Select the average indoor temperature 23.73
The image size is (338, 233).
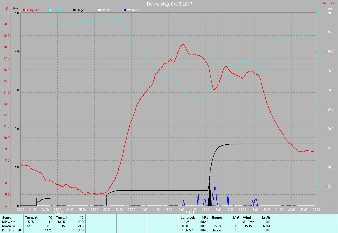click(80, 230)
